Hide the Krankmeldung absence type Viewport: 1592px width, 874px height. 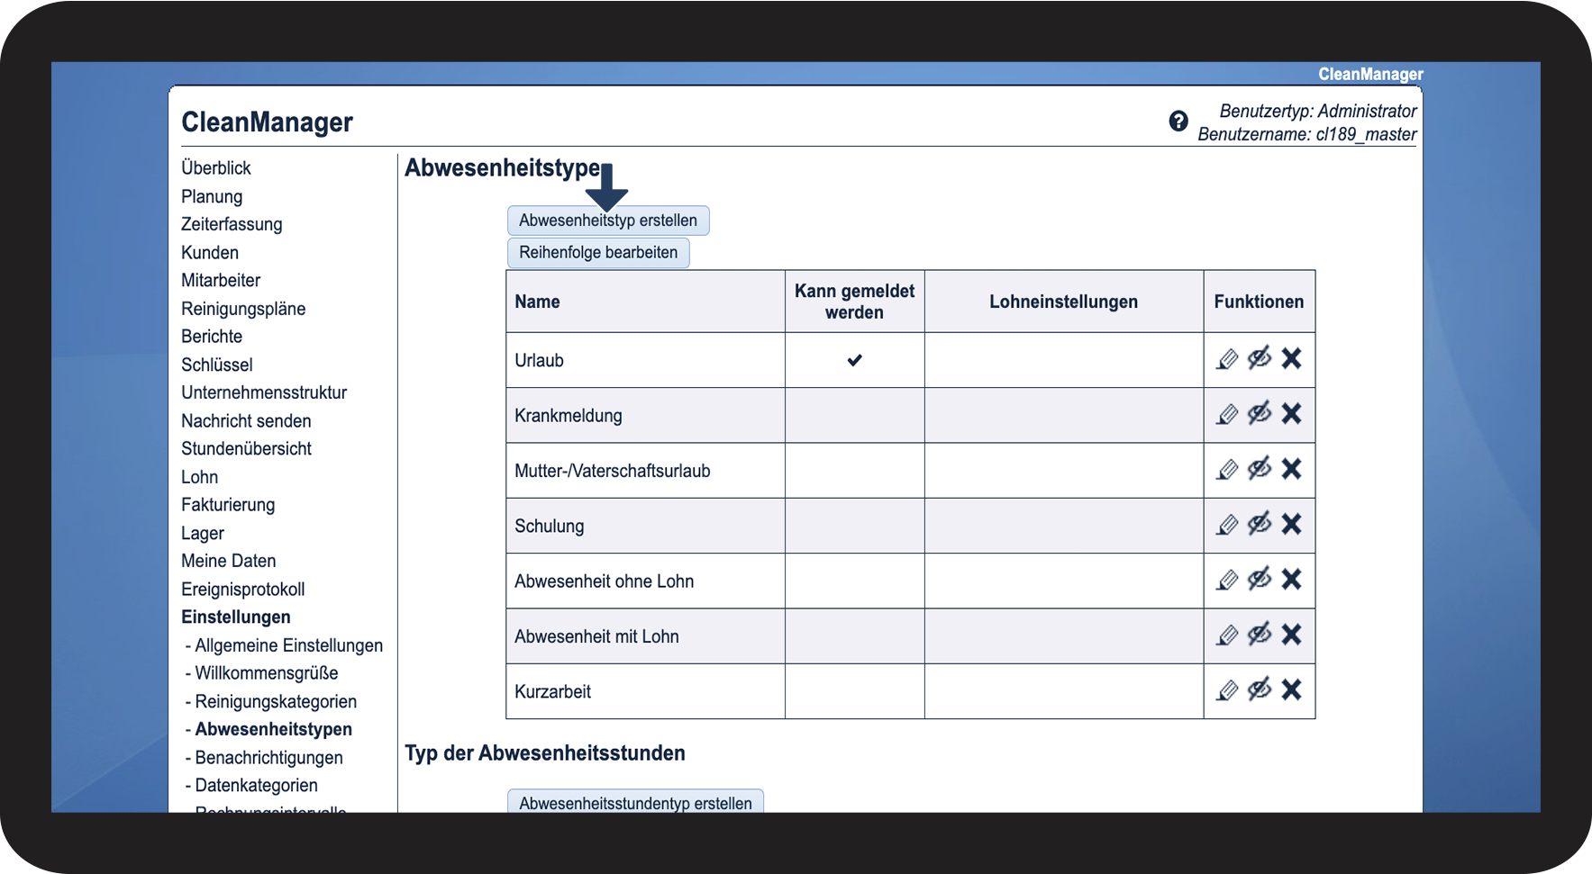pyautogui.click(x=1260, y=412)
